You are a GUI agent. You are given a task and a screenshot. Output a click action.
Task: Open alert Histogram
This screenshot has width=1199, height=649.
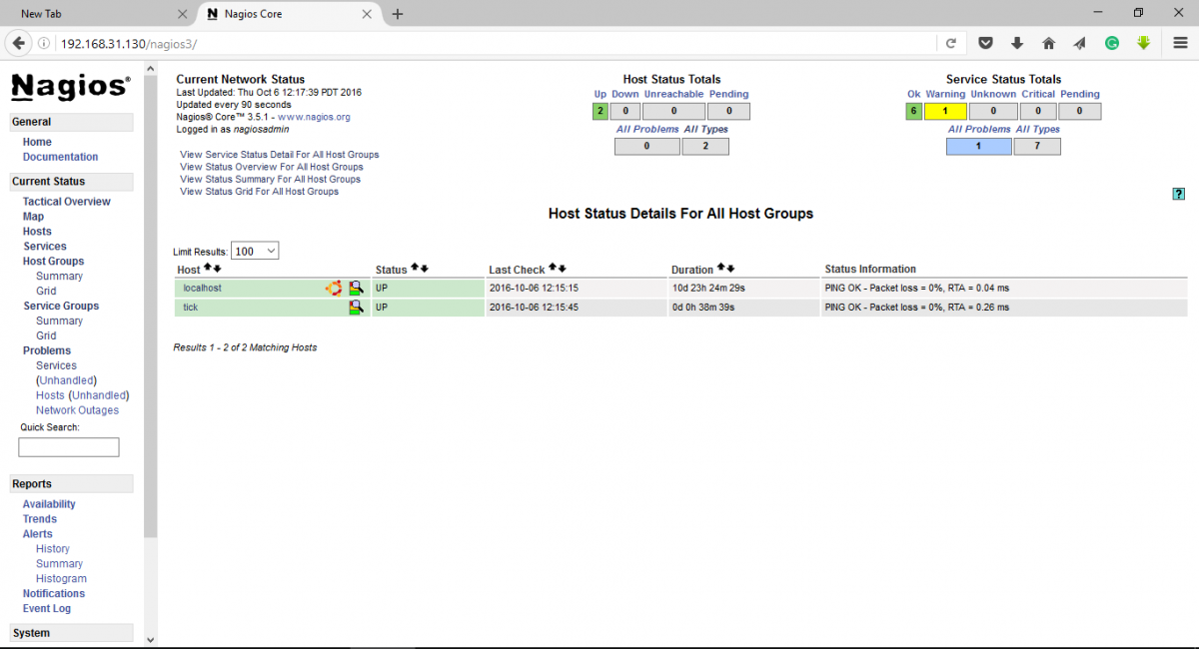61,579
